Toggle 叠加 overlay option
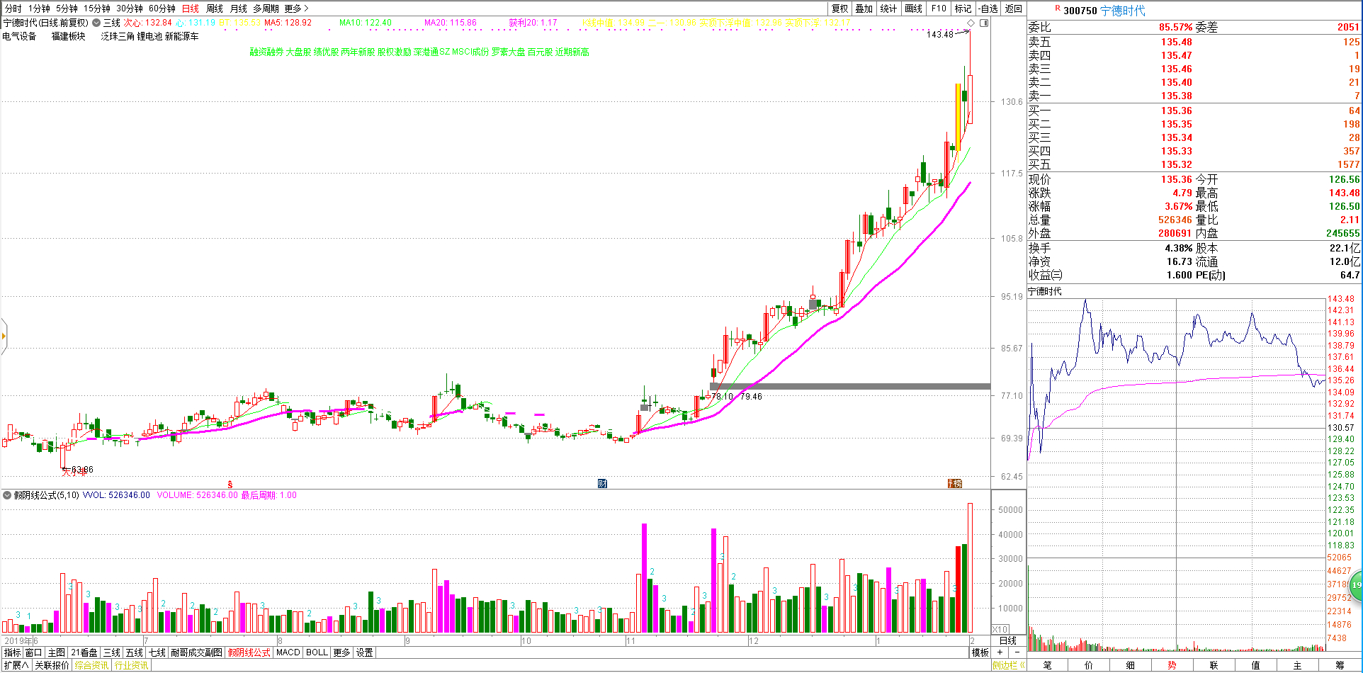 (864, 9)
